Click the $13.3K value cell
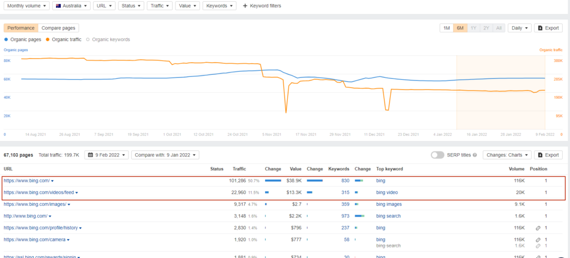The image size is (570, 258). point(294,193)
